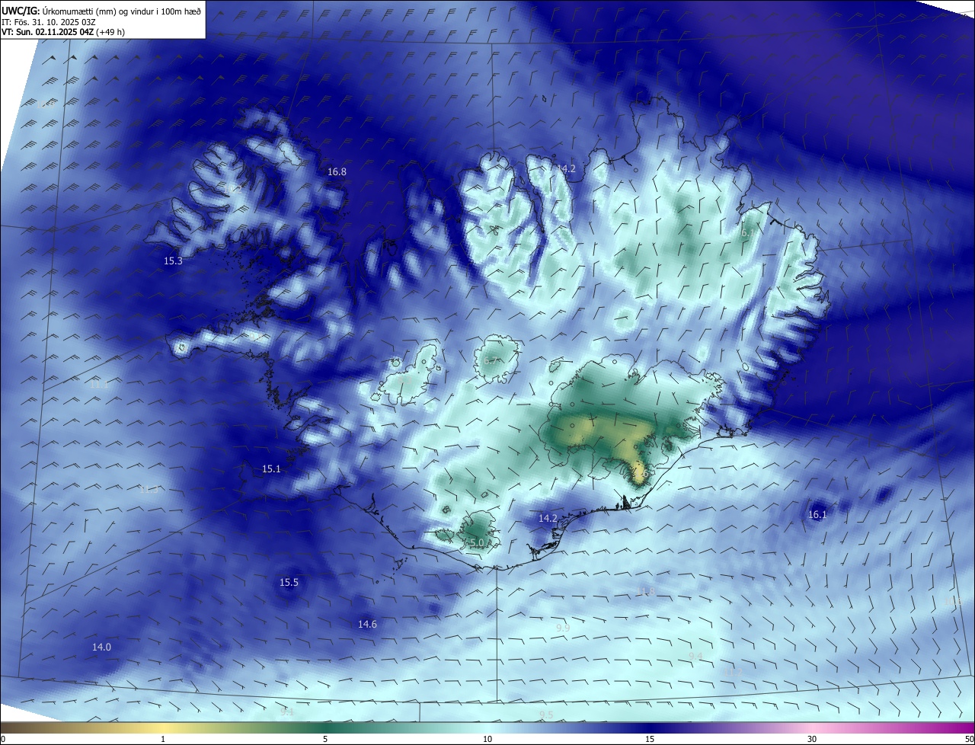Click the colour scale tick label '30'
The height and width of the screenshot is (745, 975).
pos(812,740)
